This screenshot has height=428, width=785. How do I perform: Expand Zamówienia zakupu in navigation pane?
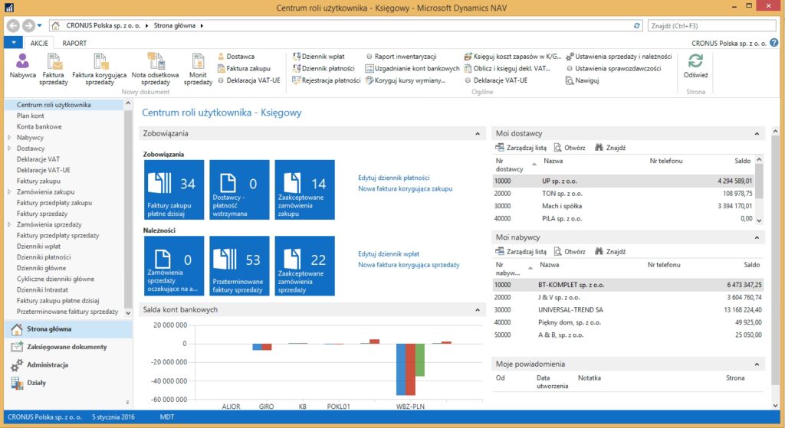[x=9, y=192]
